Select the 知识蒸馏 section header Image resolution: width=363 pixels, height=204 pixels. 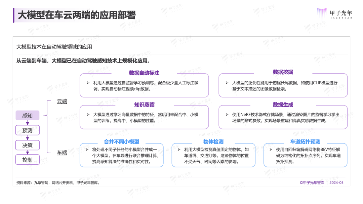pos(145,105)
